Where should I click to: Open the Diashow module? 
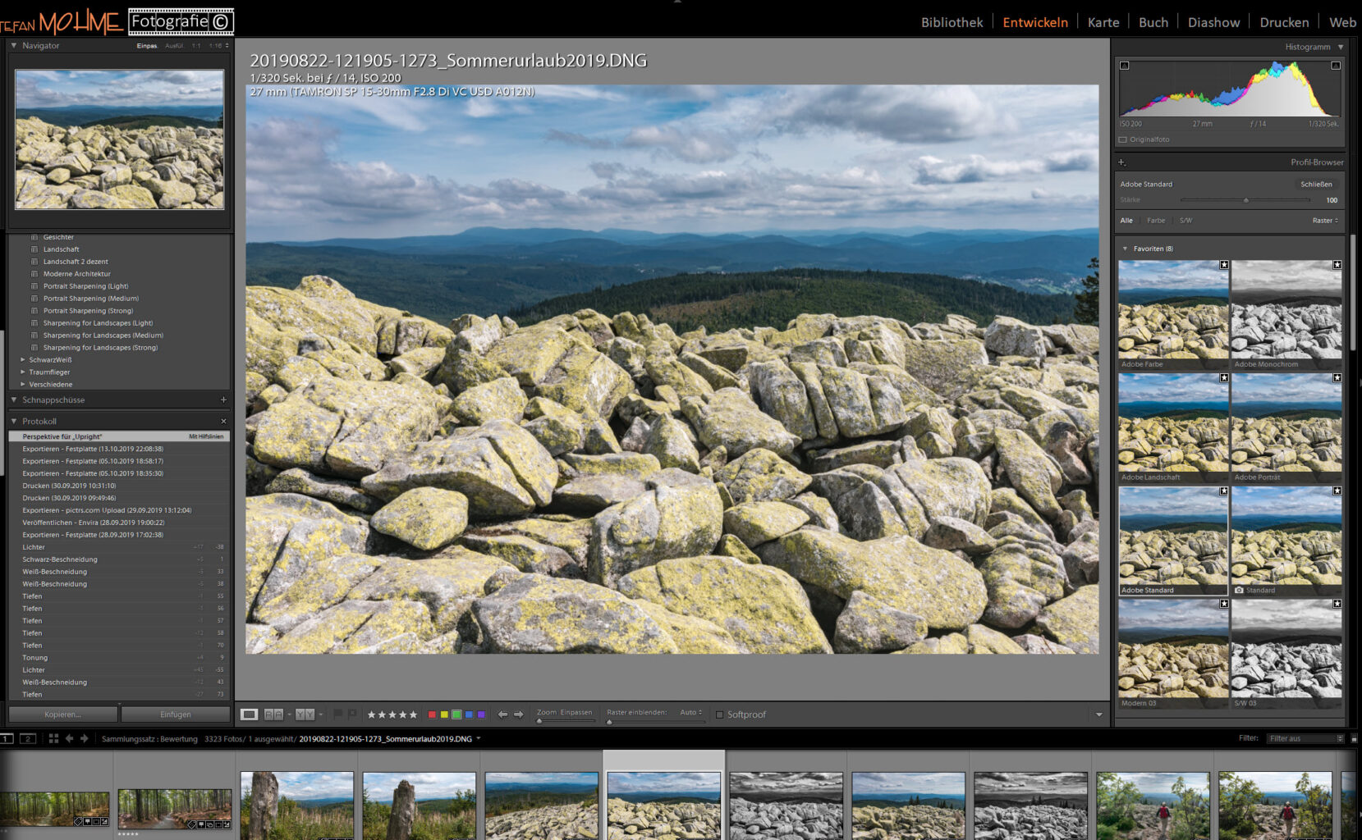(x=1213, y=22)
